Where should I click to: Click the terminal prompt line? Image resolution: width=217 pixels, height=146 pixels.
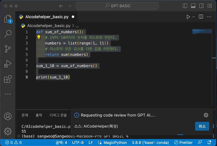[x=75, y=136]
